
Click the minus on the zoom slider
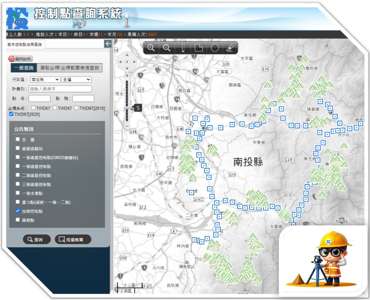(127, 126)
